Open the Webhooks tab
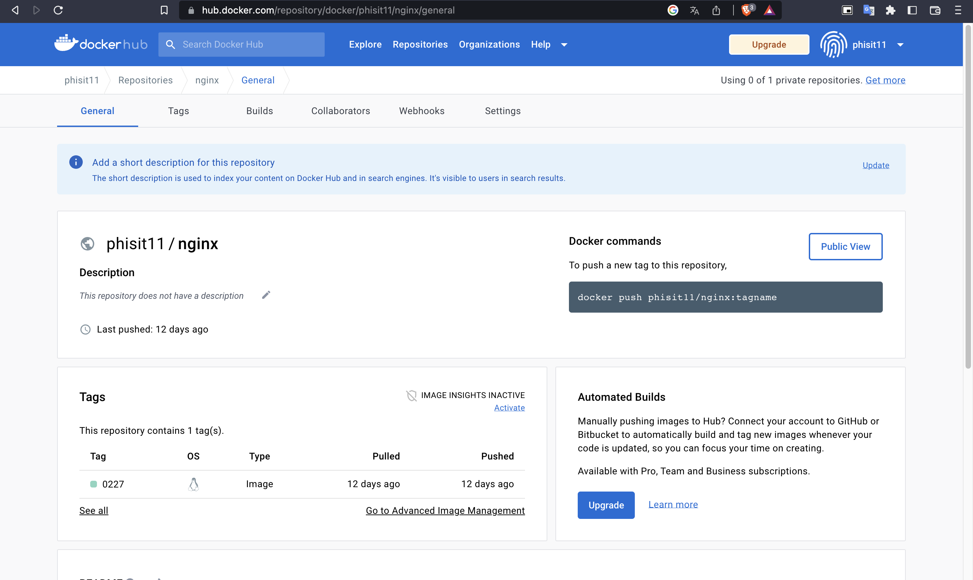Screen dimensions: 973x580 point(422,111)
